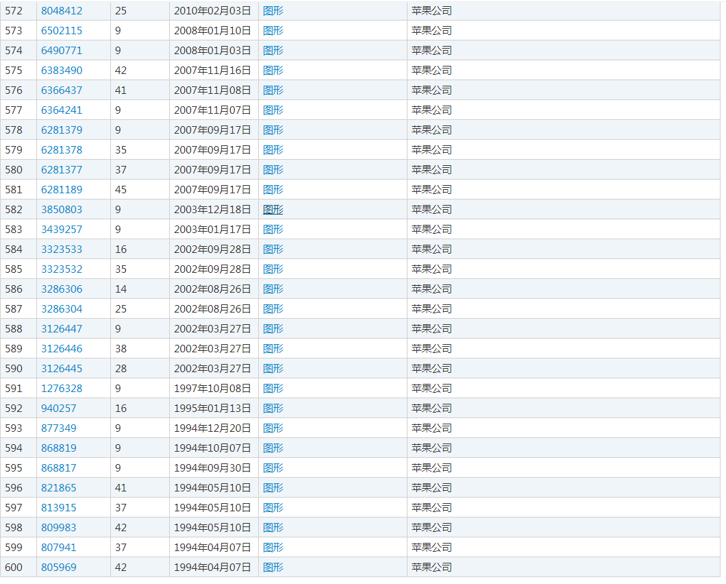The image size is (726, 584).
Task: Open trademark number 3323533
Action: coord(62,250)
